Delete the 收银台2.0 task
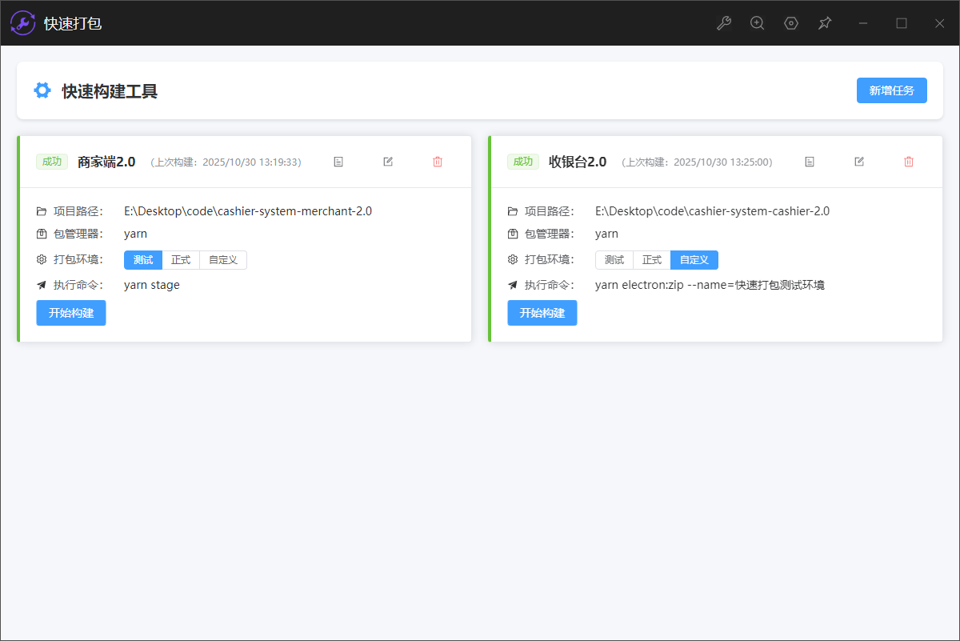 909,162
